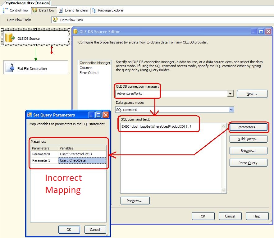Click the Data Flow Task icon in dropdown
The image size is (274, 238).
click(55, 20)
